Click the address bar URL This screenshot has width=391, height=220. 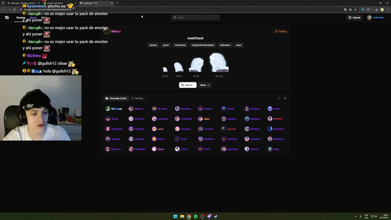click(48, 9)
